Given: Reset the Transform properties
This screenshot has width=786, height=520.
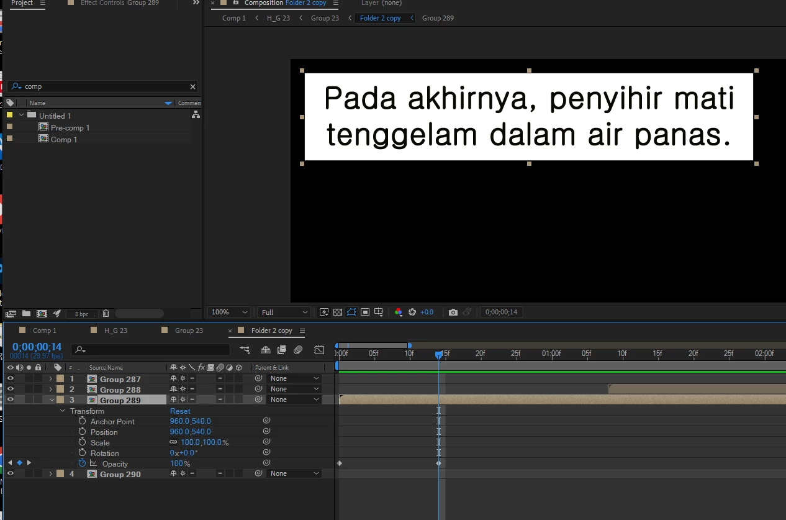Looking at the screenshot, I should point(180,411).
